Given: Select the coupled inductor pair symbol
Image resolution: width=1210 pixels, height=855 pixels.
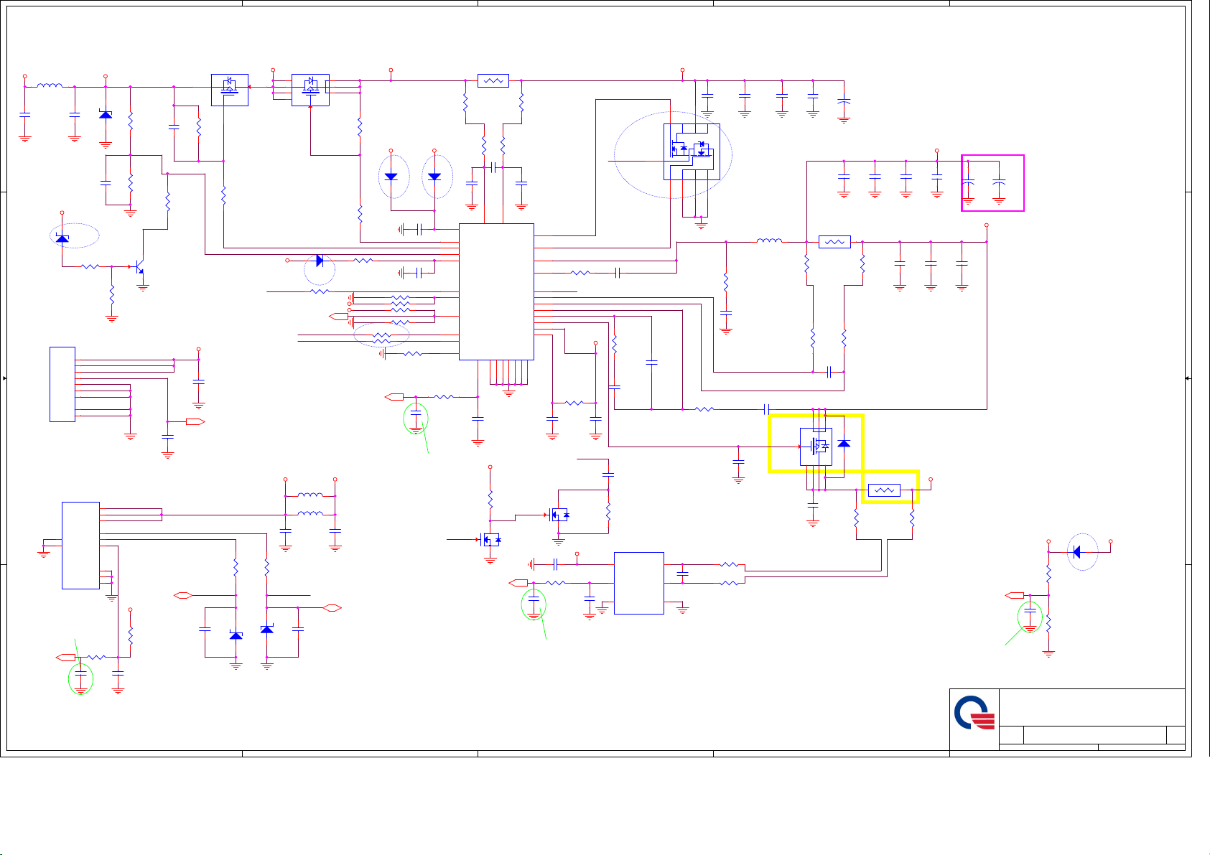Looking at the screenshot, I should [x=310, y=504].
